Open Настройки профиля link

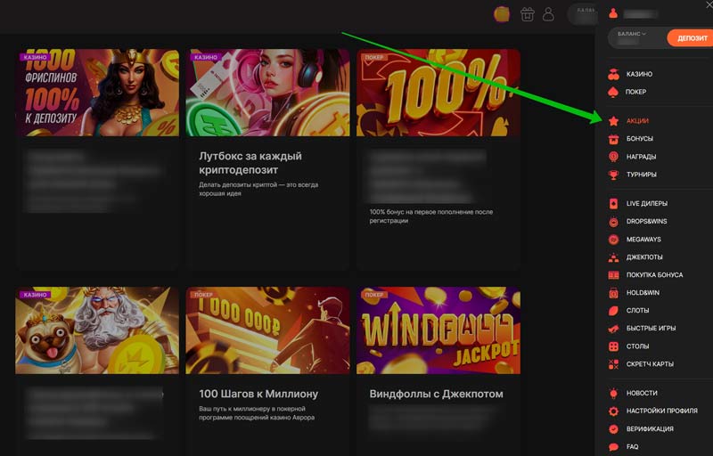(662, 411)
